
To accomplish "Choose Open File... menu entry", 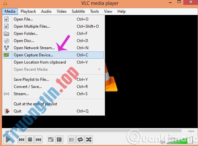I will click(53, 19).
